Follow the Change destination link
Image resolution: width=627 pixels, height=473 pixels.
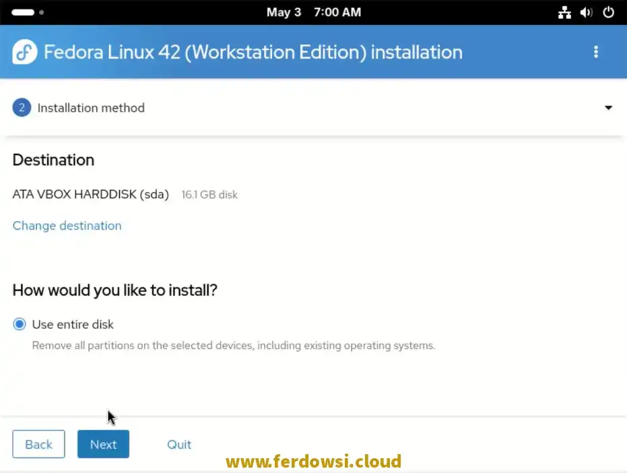click(x=67, y=226)
